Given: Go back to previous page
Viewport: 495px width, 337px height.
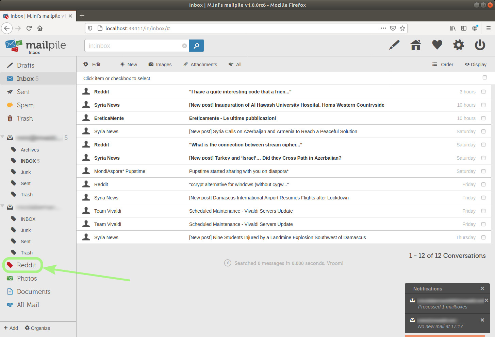Looking at the screenshot, I should tap(7, 28).
